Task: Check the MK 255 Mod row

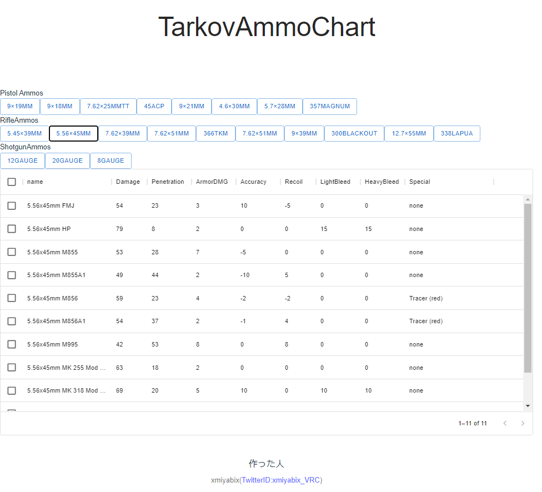Action: pos(12,368)
